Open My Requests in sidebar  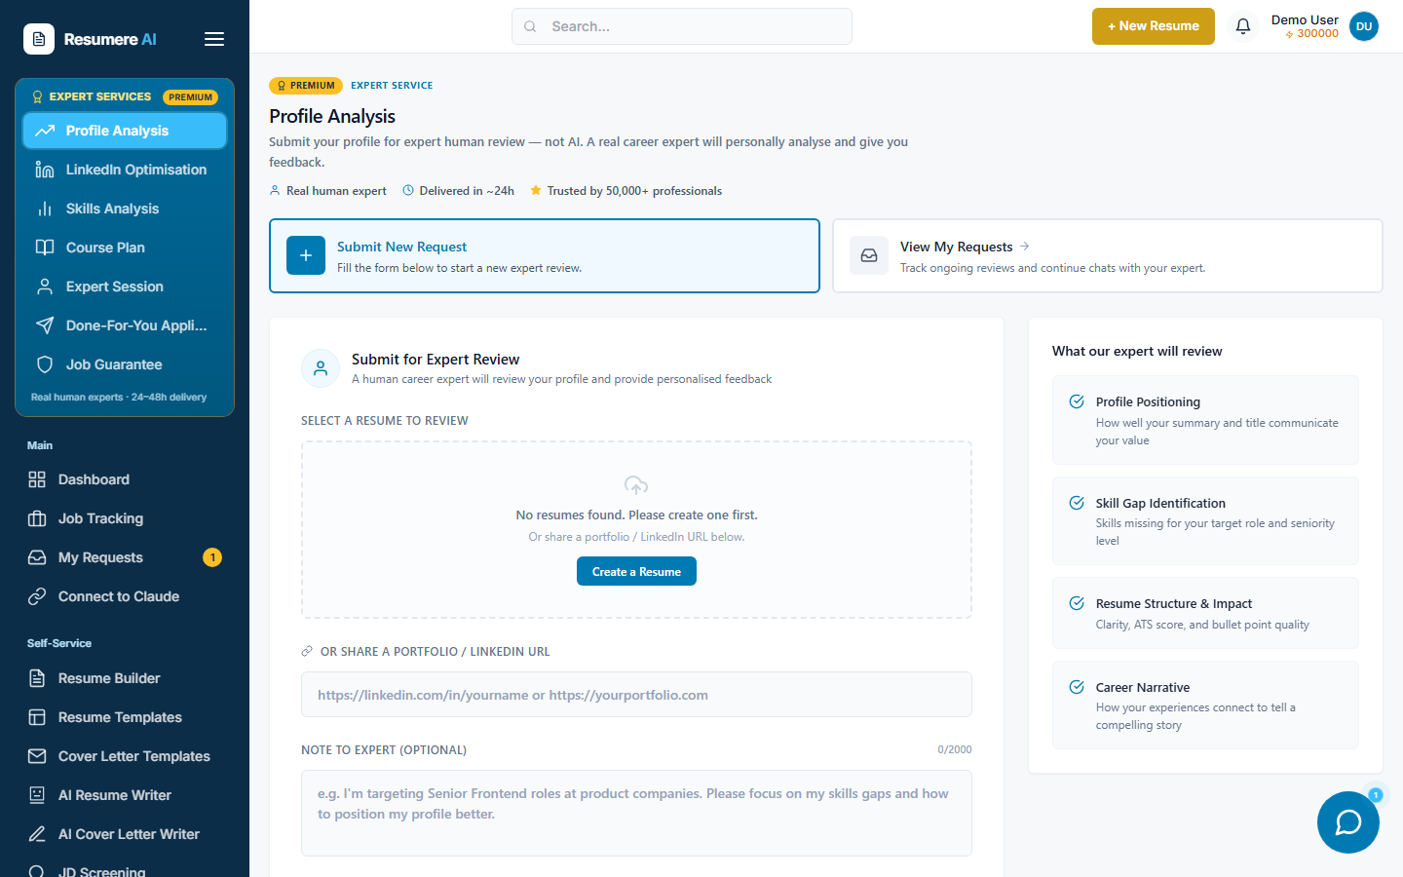(x=125, y=557)
